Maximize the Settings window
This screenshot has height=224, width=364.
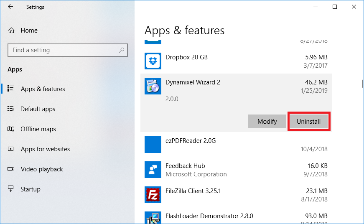[335, 7]
